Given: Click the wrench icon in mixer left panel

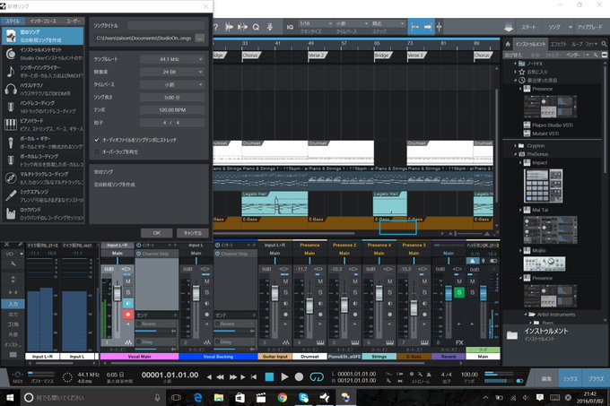Looking at the screenshot, I should click(13, 264).
